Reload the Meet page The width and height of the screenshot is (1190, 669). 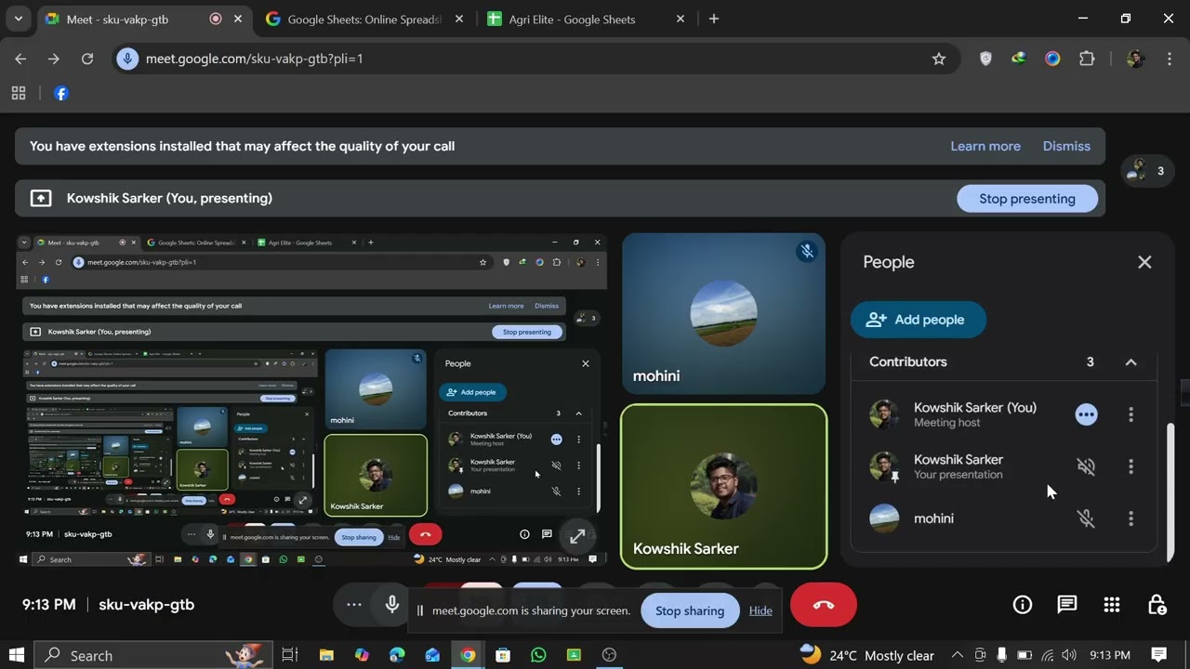pyautogui.click(x=87, y=59)
